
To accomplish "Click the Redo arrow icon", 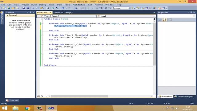I will [x=70, y=8].
